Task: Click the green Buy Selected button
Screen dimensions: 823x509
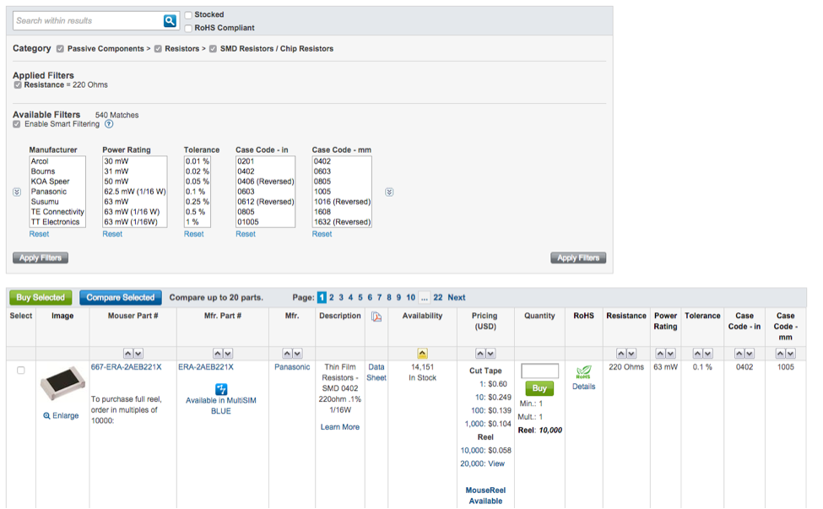Action: 41,297
